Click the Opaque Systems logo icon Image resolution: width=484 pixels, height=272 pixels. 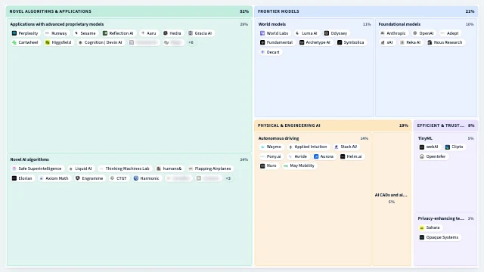(x=422, y=237)
